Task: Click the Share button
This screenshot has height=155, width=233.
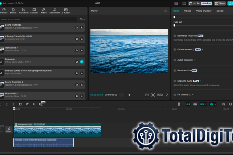Action: pyautogui.click(x=220, y=3)
